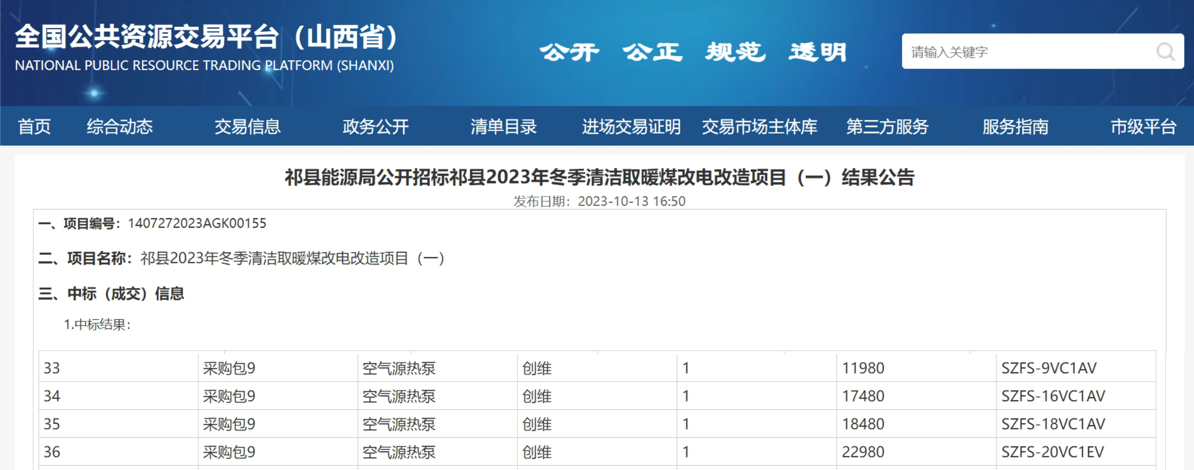Click model cell SZFS-9VC1AV
Viewport: 1194px width, 470px height.
coord(1076,368)
